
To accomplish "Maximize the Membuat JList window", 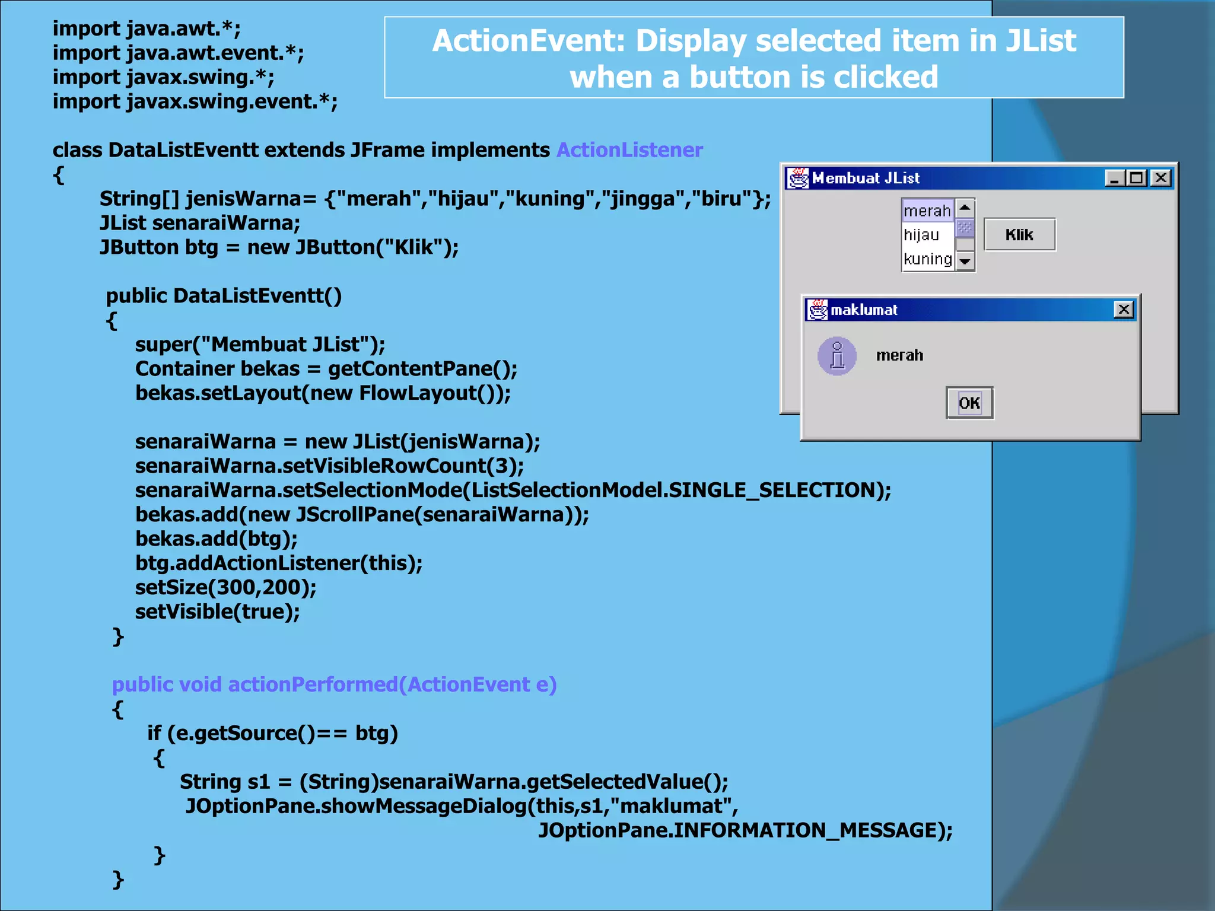I will tap(1137, 178).
